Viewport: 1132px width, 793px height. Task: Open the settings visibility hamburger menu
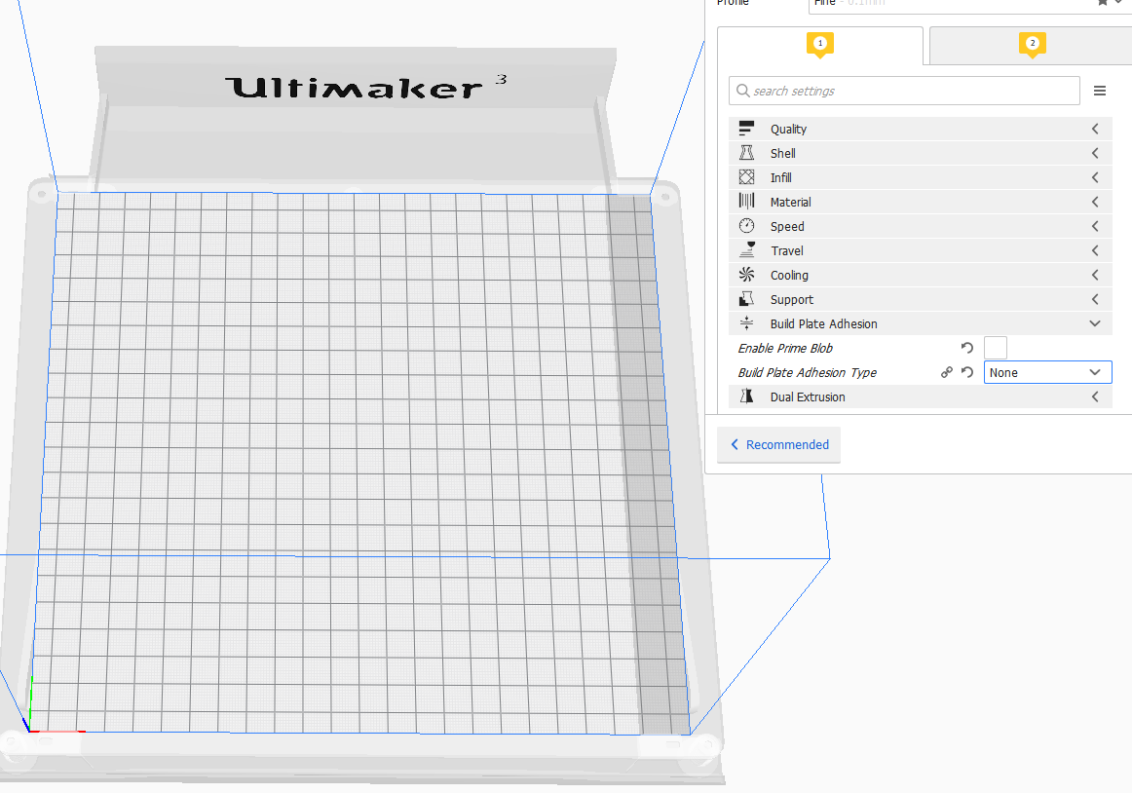(x=1100, y=91)
